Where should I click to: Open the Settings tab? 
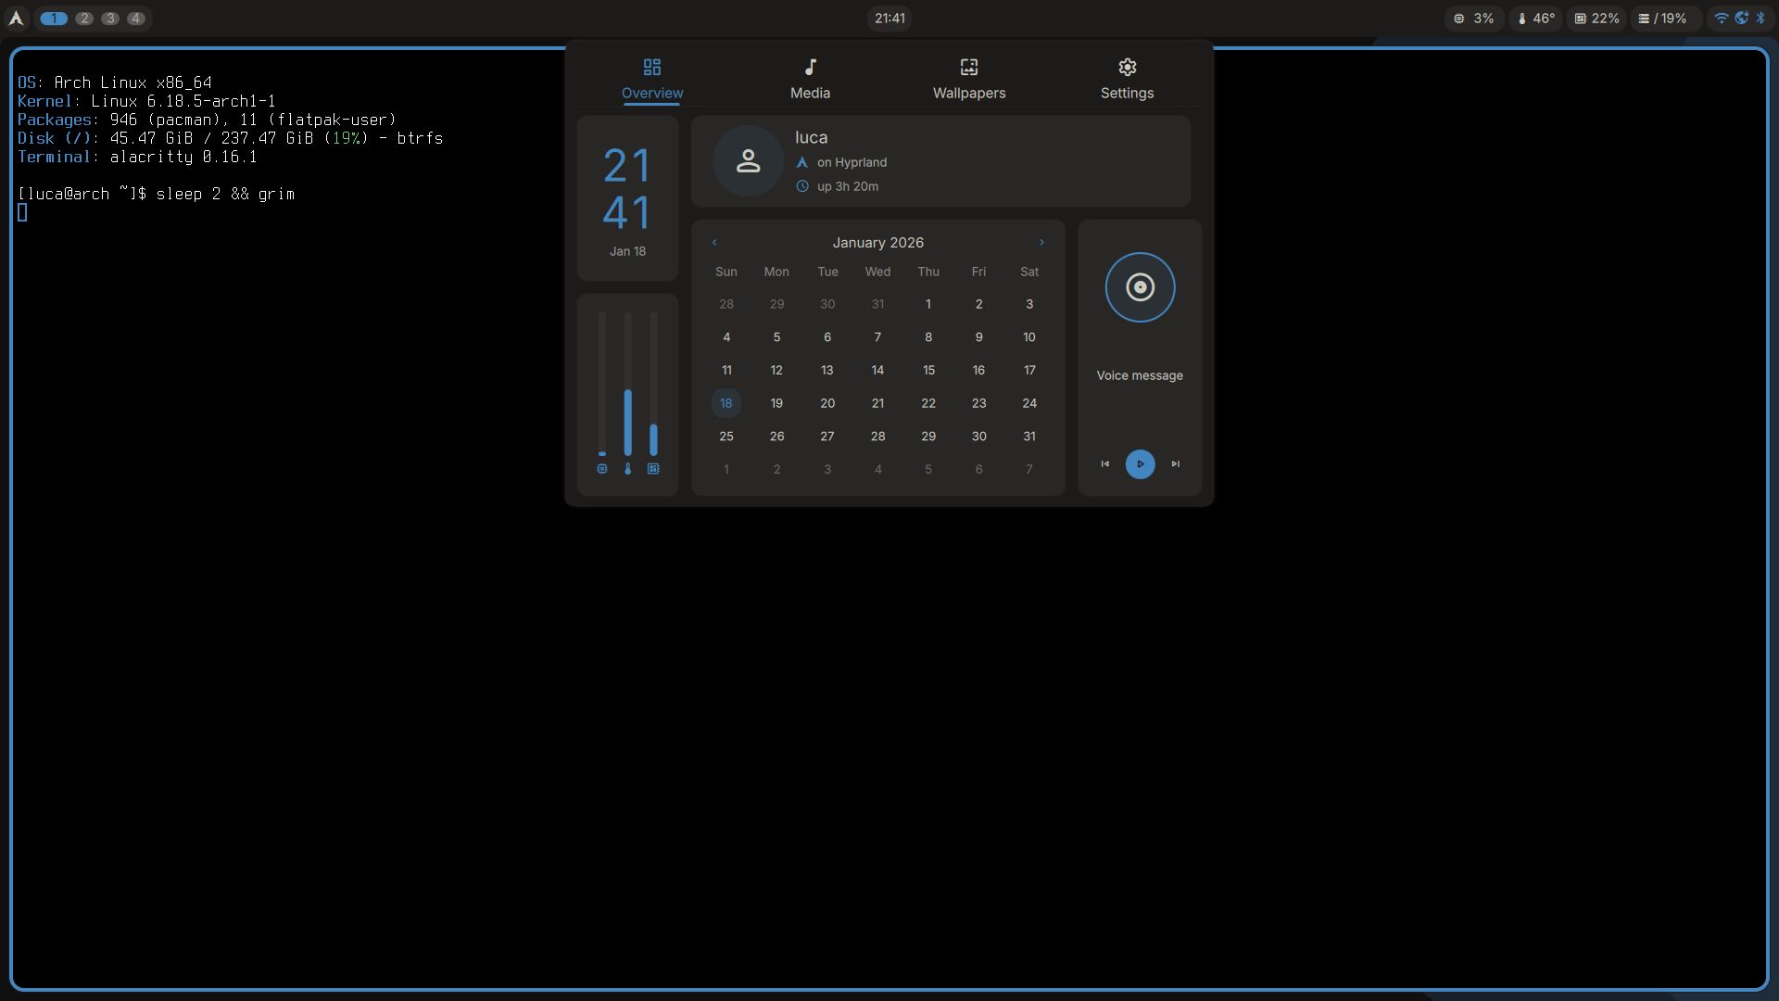(1126, 78)
